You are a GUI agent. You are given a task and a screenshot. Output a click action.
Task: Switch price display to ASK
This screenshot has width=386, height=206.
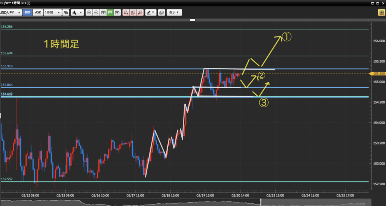click(38, 12)
